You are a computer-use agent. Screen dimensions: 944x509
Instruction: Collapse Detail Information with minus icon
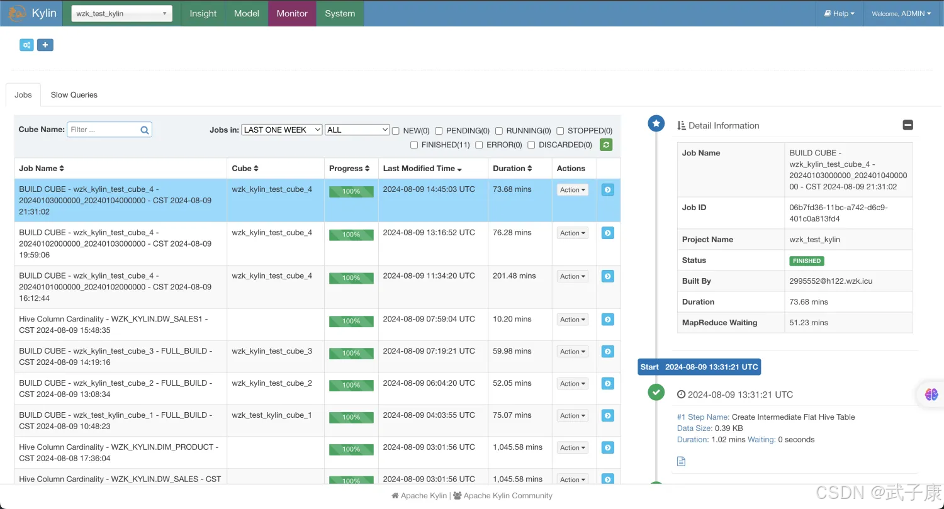[907, 125]
